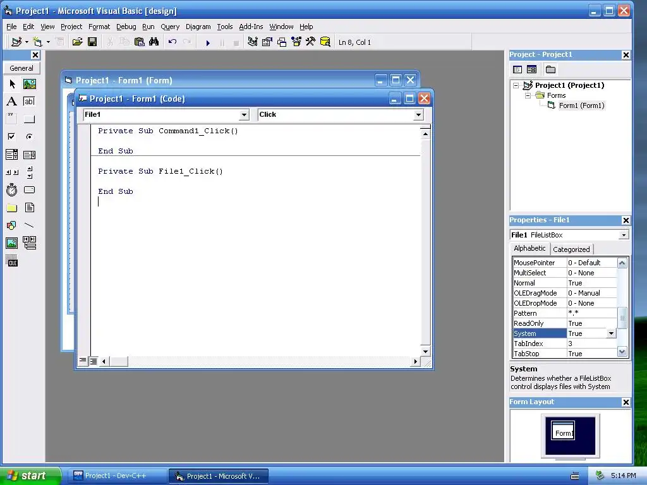Image resolution: width=647 pixels, height=485 pixels.
Task: Click the Form1 thumbnail in Form Layout
Action: coord(563,432)
